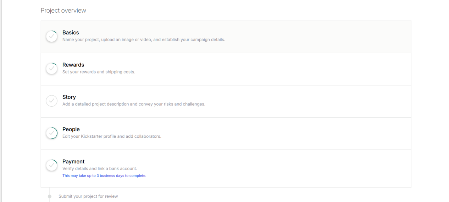Go to the Story section title
This screenshot has width=449, height=202.
click(x=69, y=97)
